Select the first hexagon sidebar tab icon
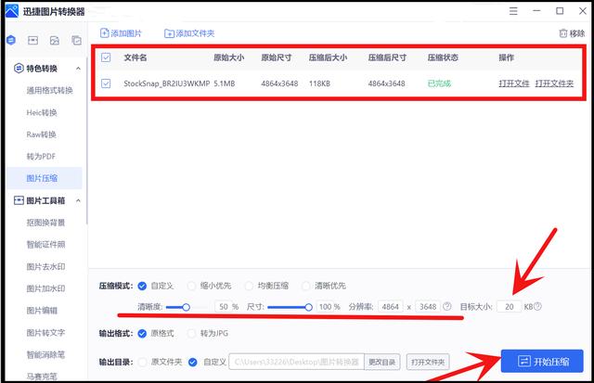Screen dimensions: 594x383 tap(11, 40)
